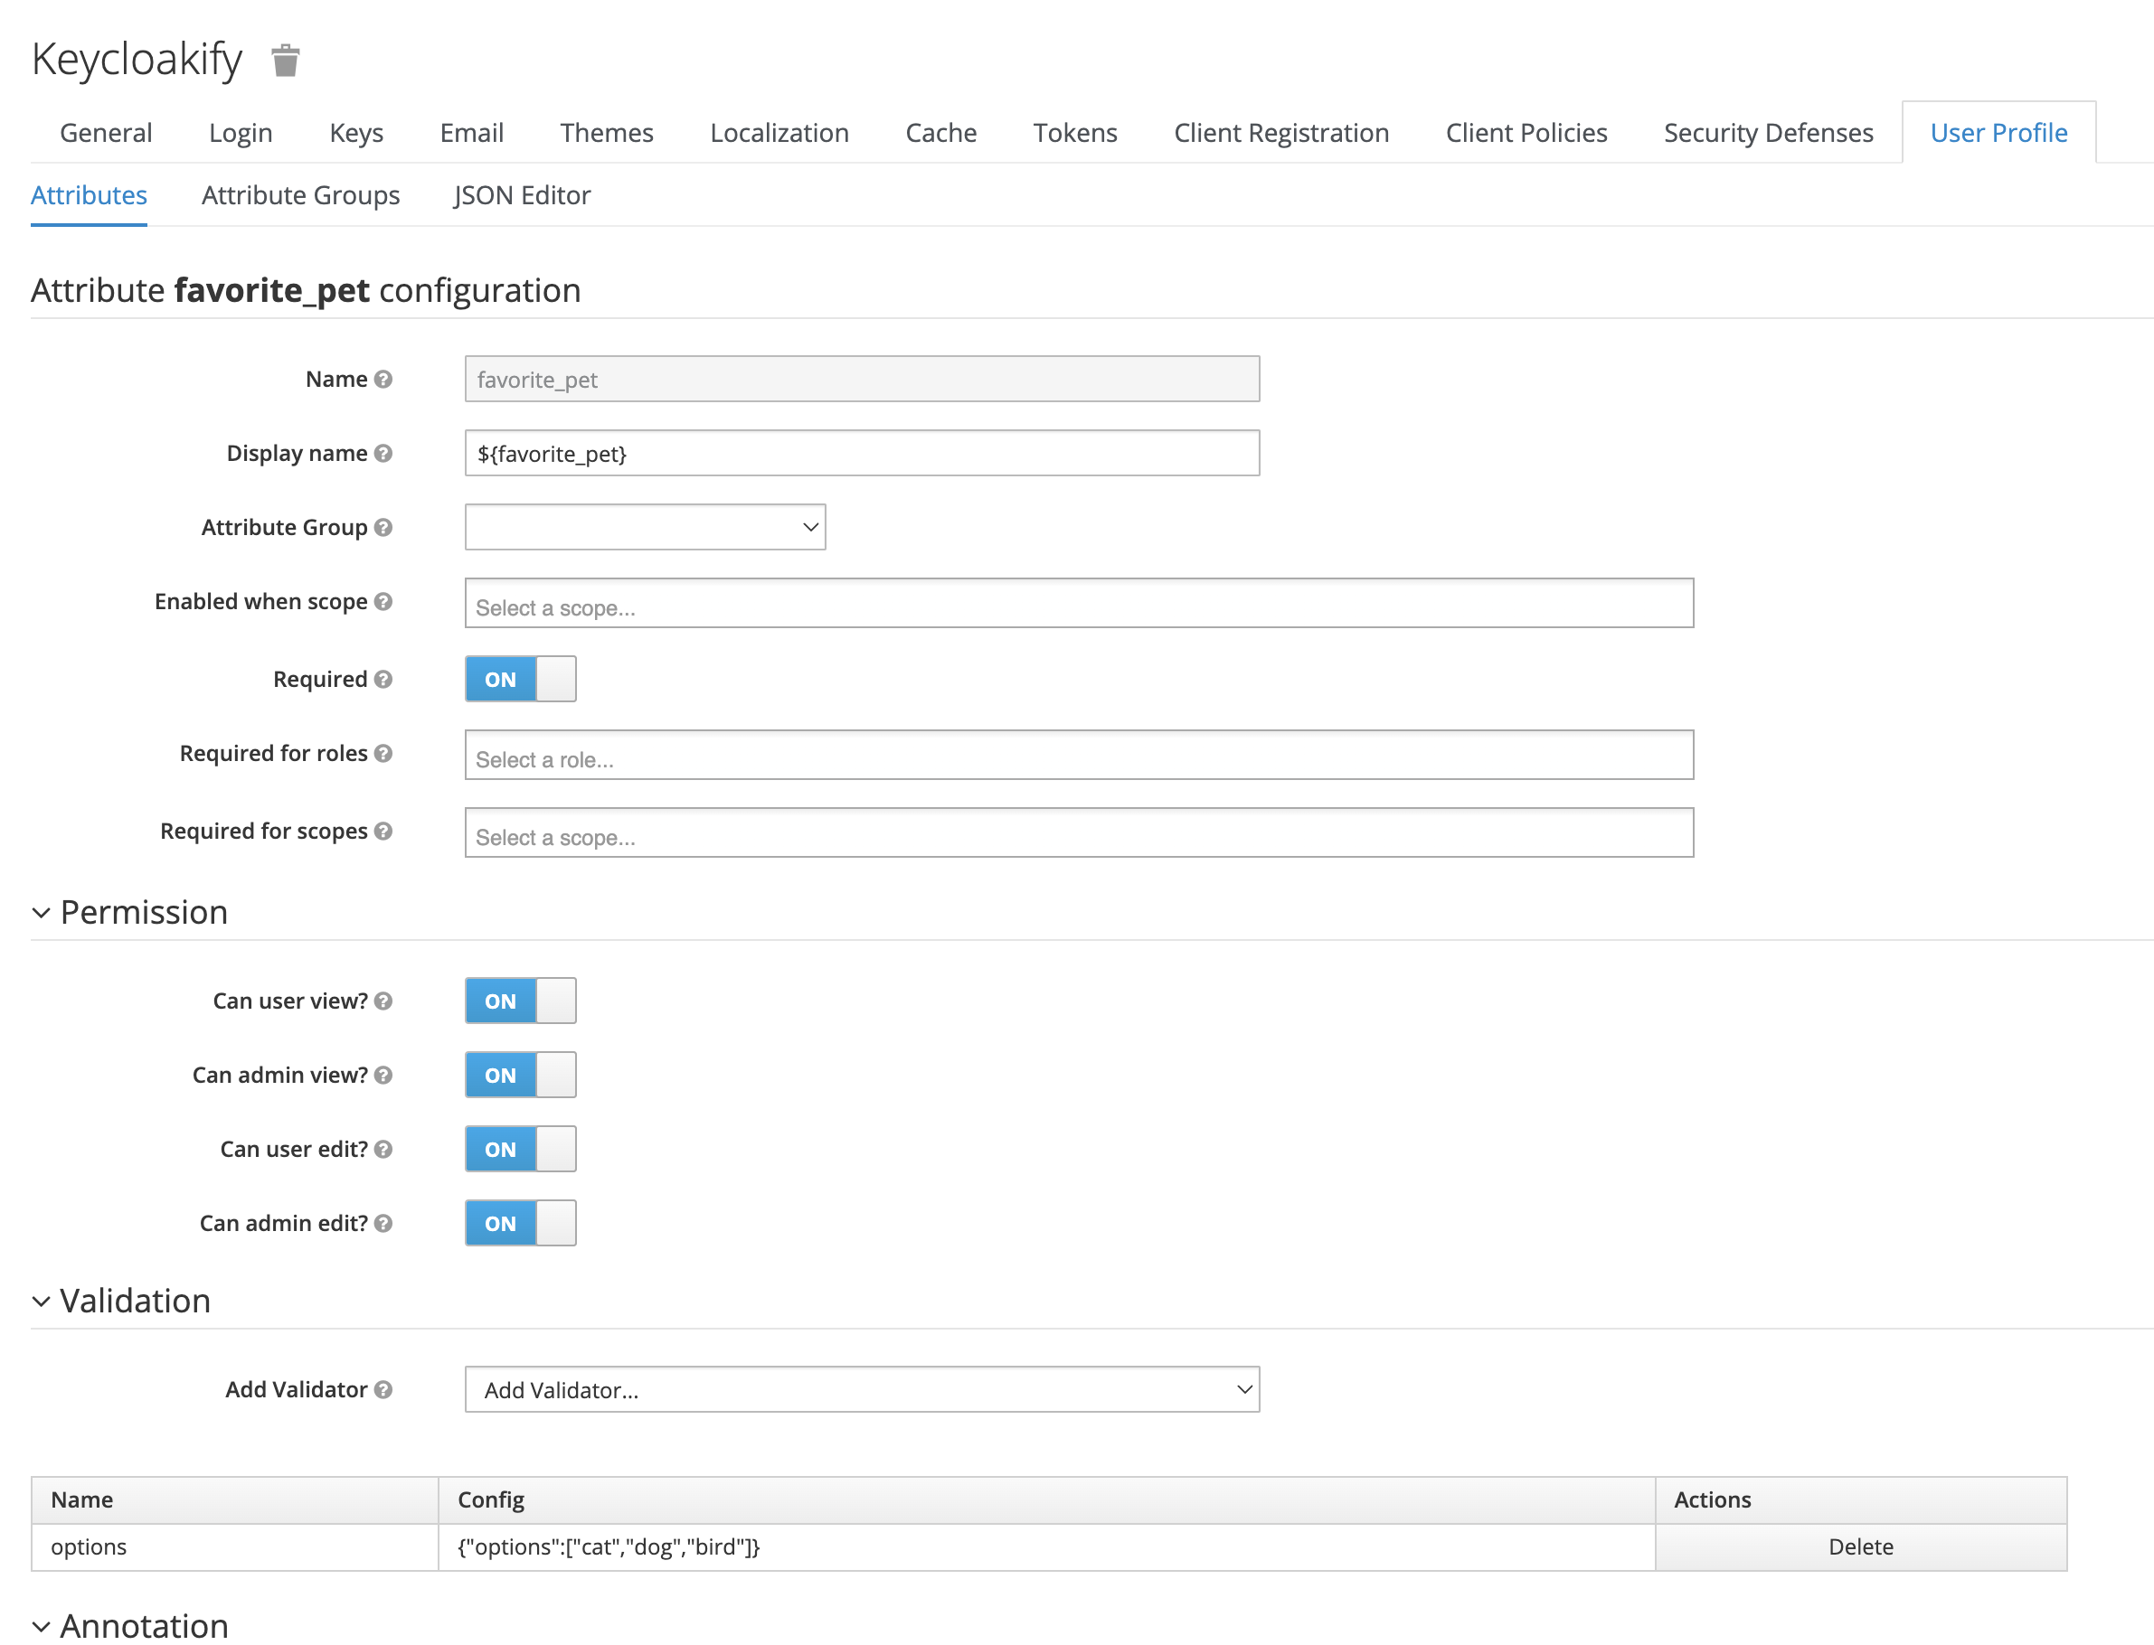Toggle the Can user view? switch
Screen dimensions: 2154x1645
pos(520,1001)
